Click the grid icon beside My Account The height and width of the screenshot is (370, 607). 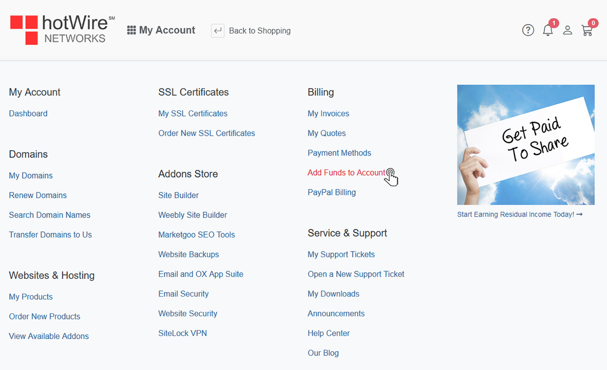[131, 30]
